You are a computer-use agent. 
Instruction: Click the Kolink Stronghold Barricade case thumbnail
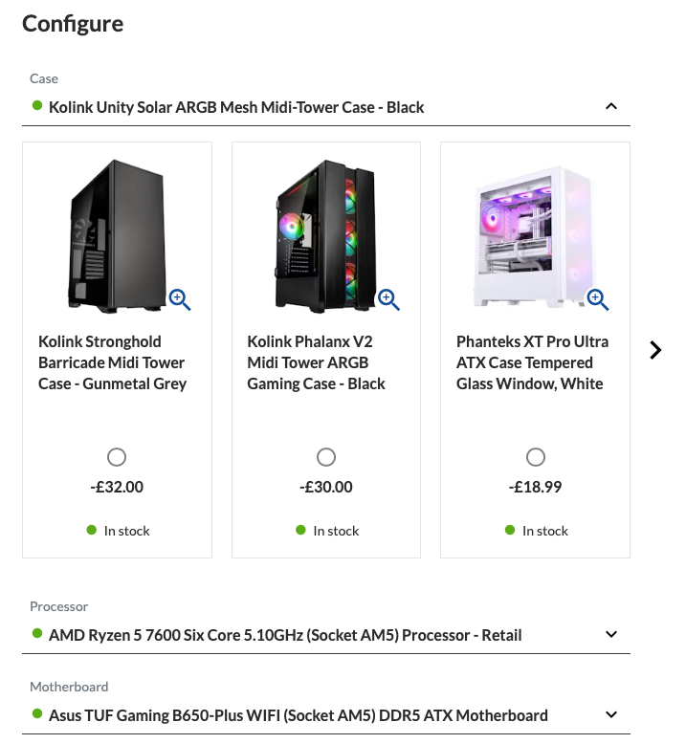coord(118,236)
